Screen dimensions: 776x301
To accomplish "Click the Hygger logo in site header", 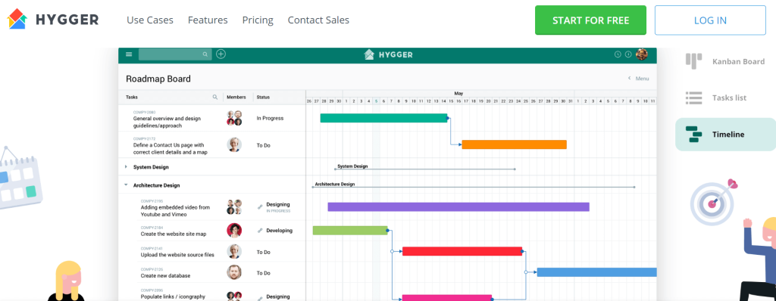I will point(53,20).
